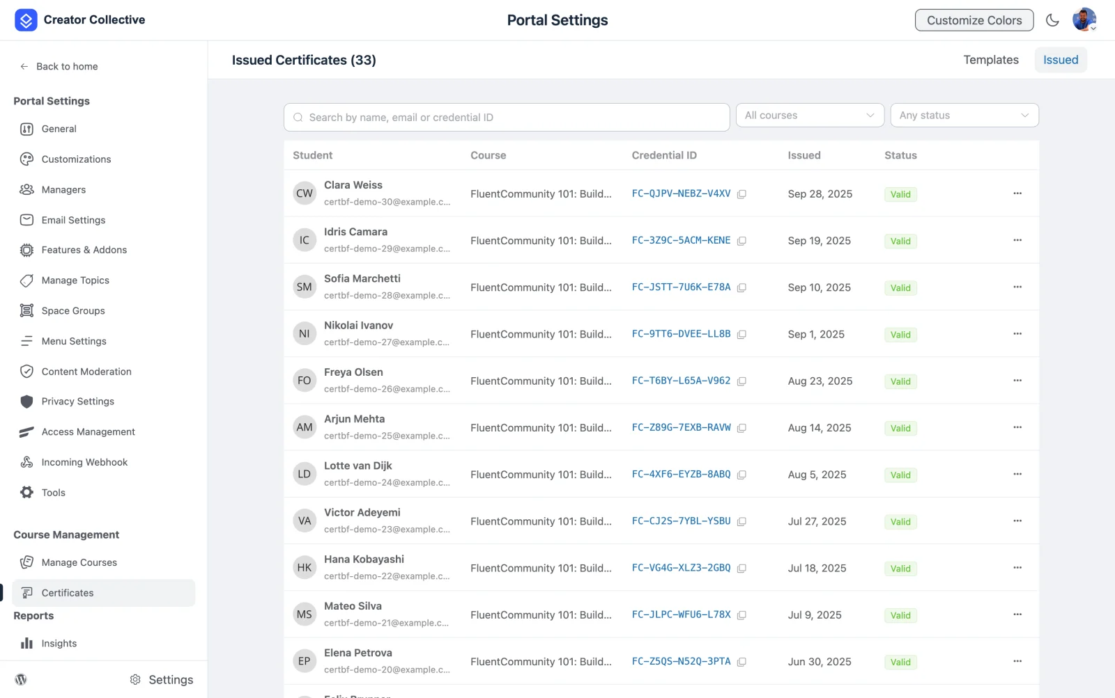Toggle dark mode moon icon
The image size is (1115, 698).
[x=1052, y=20]
